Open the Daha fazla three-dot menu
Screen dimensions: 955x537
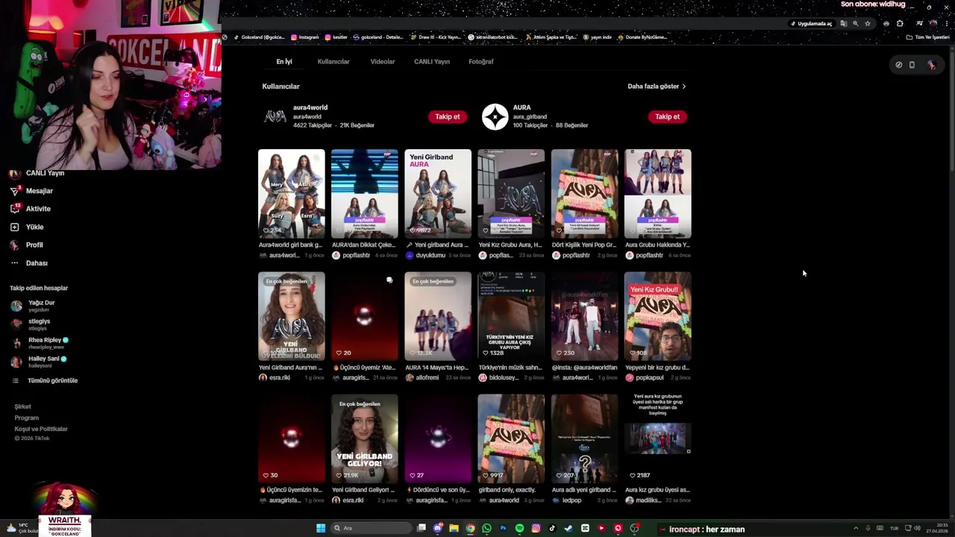coord(14,263)
